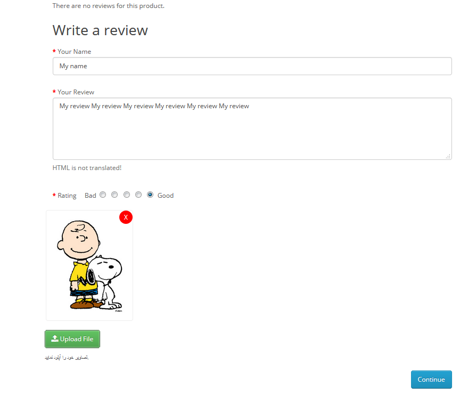Select the middle rating radio button
The width and height of the screenshot is (468, 395).
(127, 195)
